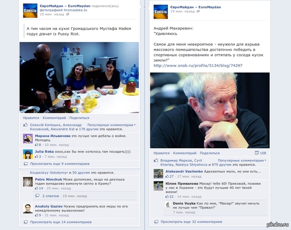Open Aleksandr Vasilenko profile avatar
Viewport: 291px width, 230px height.
tap(158, 174)
